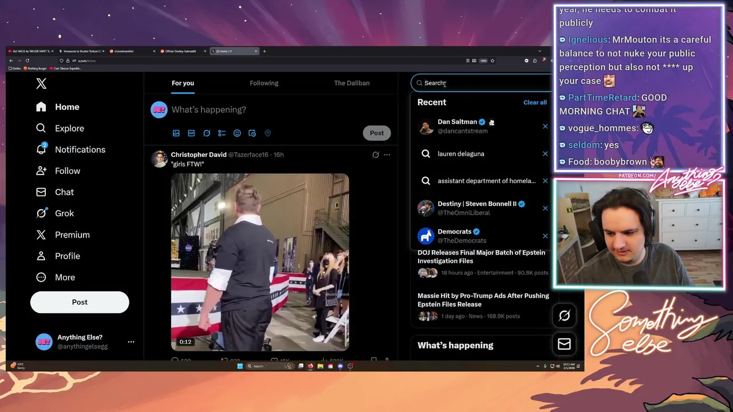The image size is (733, 412).
Task: Expand the More menu in the sidebar
Action: (55, 277)
